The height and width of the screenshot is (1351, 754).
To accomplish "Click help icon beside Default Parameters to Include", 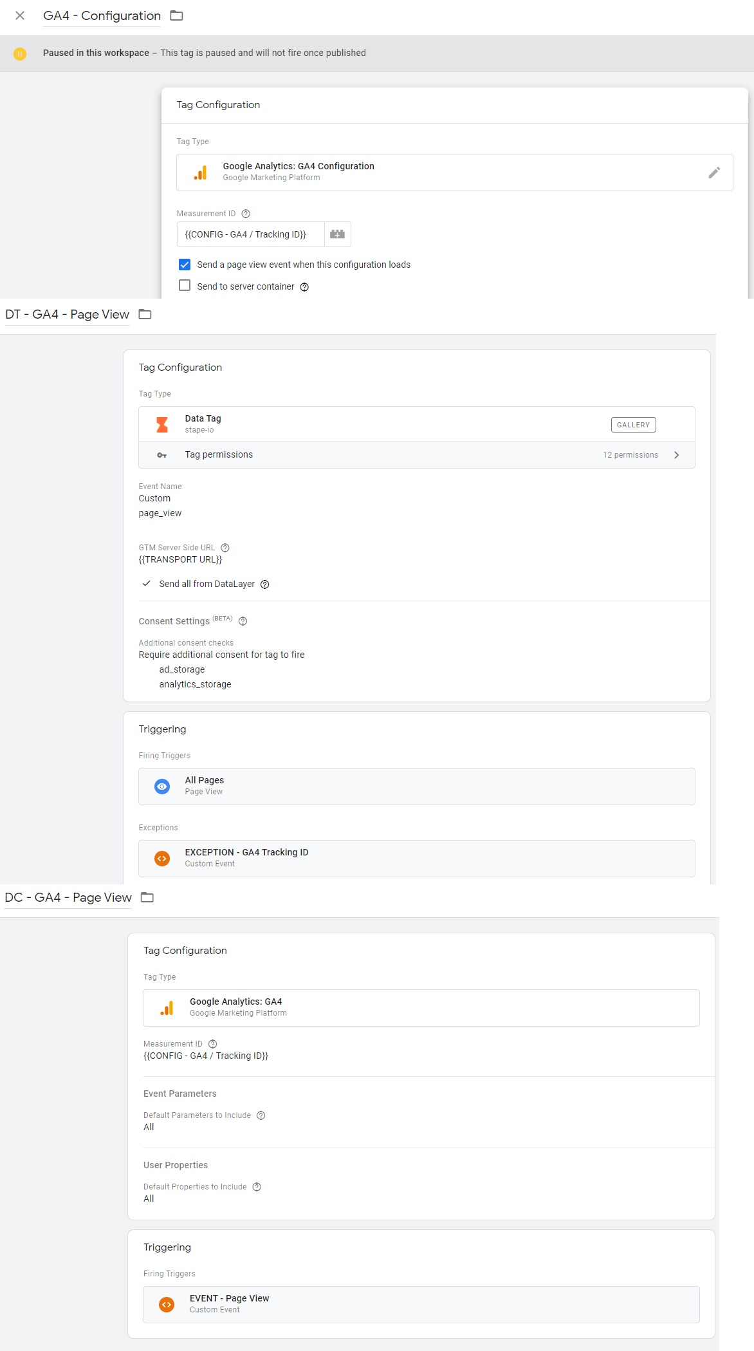I will click(261, 1115).
